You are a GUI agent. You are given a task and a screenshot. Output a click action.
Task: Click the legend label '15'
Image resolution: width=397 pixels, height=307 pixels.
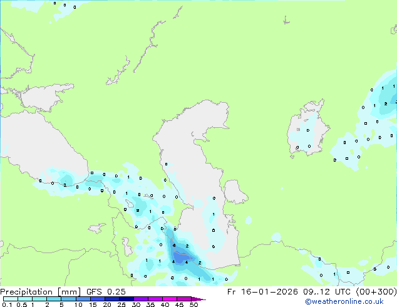click(x=93, y=304)
